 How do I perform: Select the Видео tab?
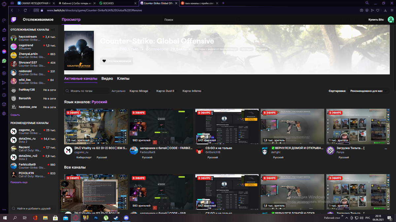[x=107, y=79]
